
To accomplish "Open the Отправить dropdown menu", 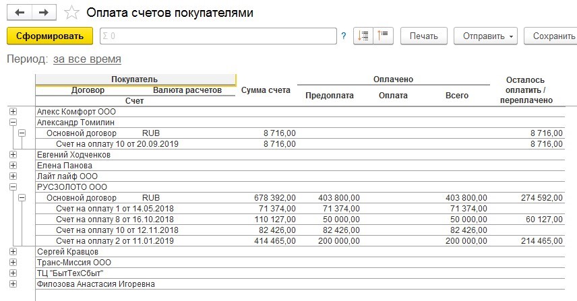I will (x=485, y=36).
